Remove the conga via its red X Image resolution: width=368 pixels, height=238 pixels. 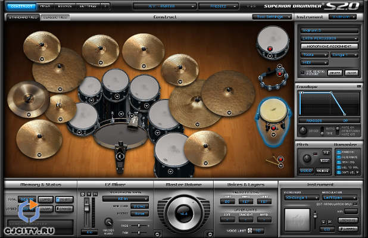pos(273,128)
